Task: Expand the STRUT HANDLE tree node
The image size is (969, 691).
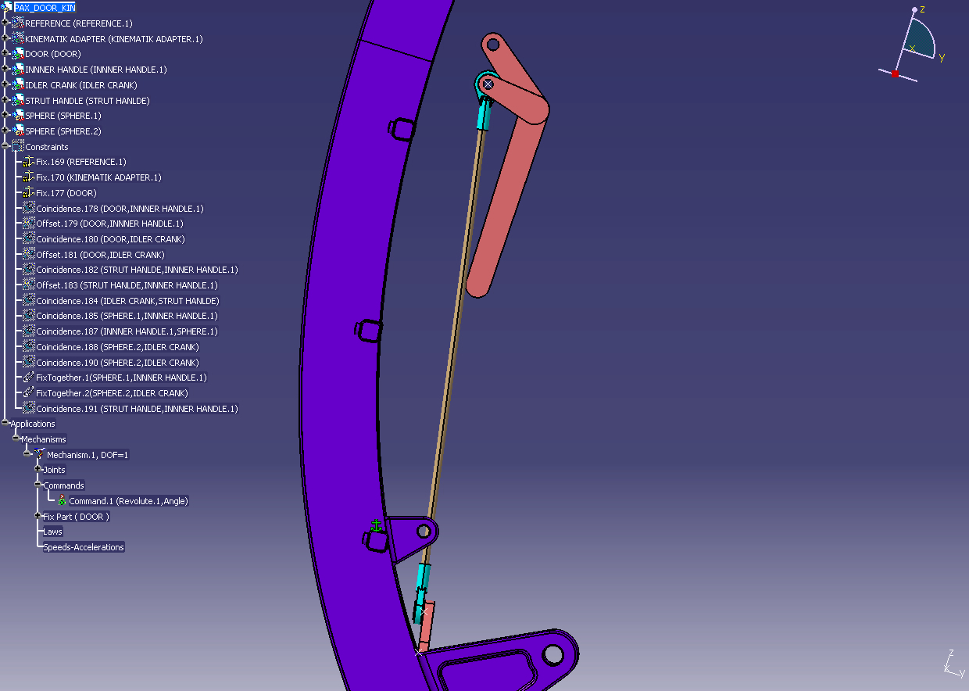Action: coord(5,100)
